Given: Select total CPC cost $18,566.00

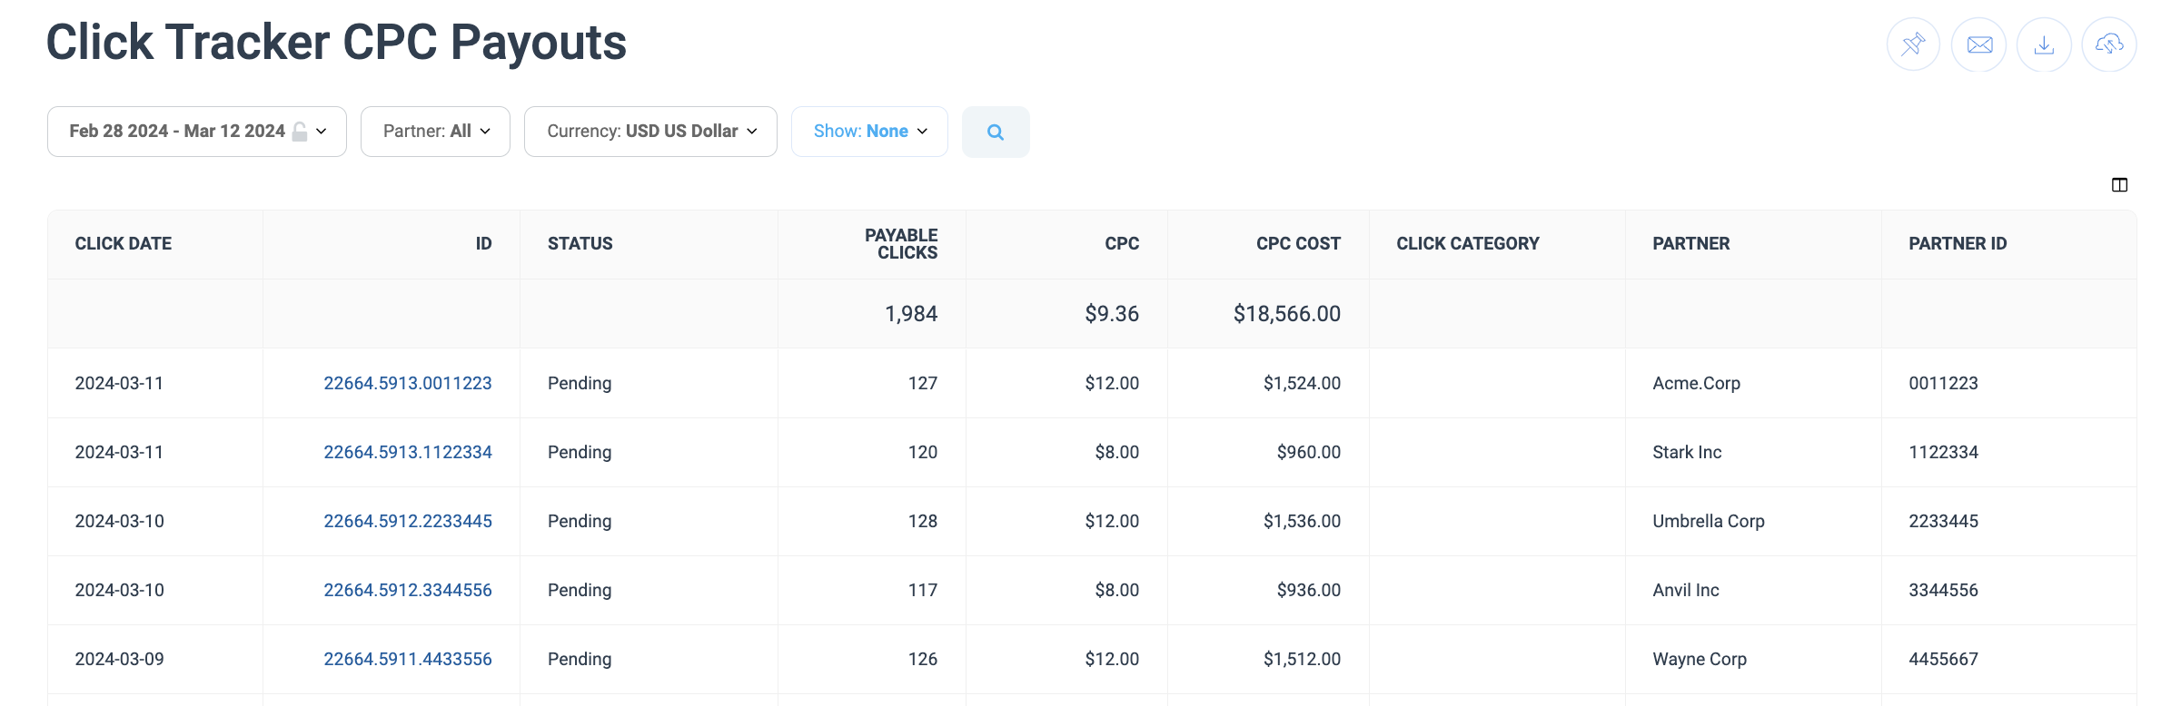Looking at the screenshot, I should click(1286, 314).
